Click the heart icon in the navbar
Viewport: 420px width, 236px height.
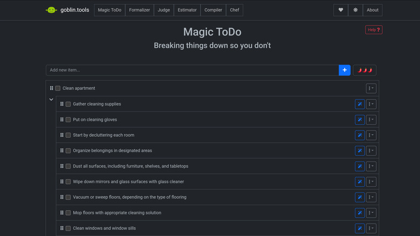tap(340, 10)
